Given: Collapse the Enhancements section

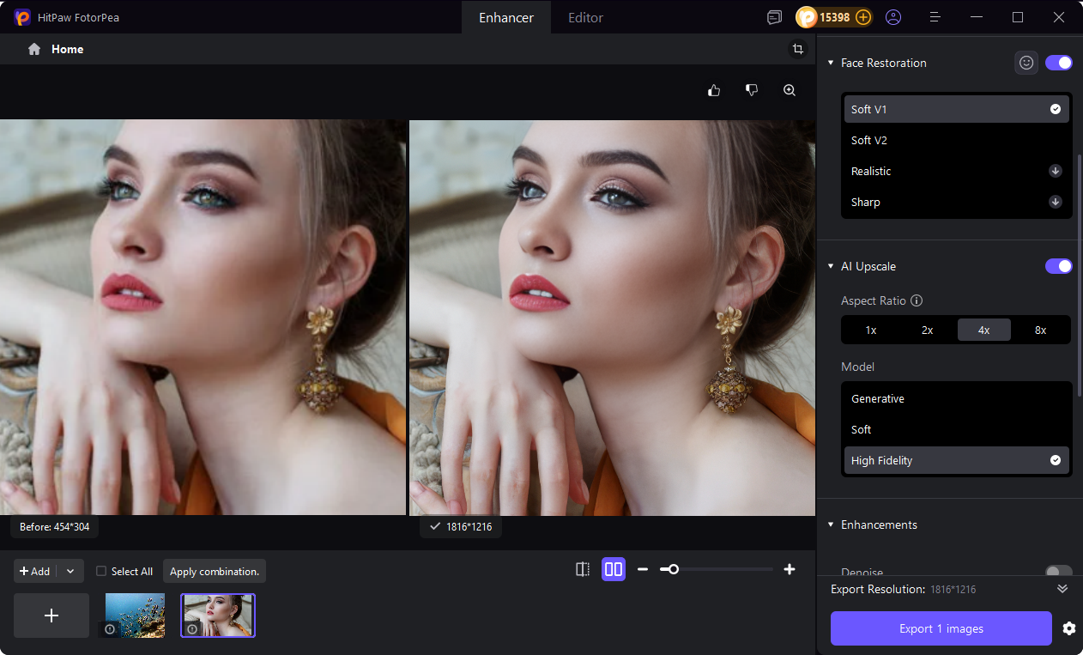Looking at the screenshot, I should 830,525.
